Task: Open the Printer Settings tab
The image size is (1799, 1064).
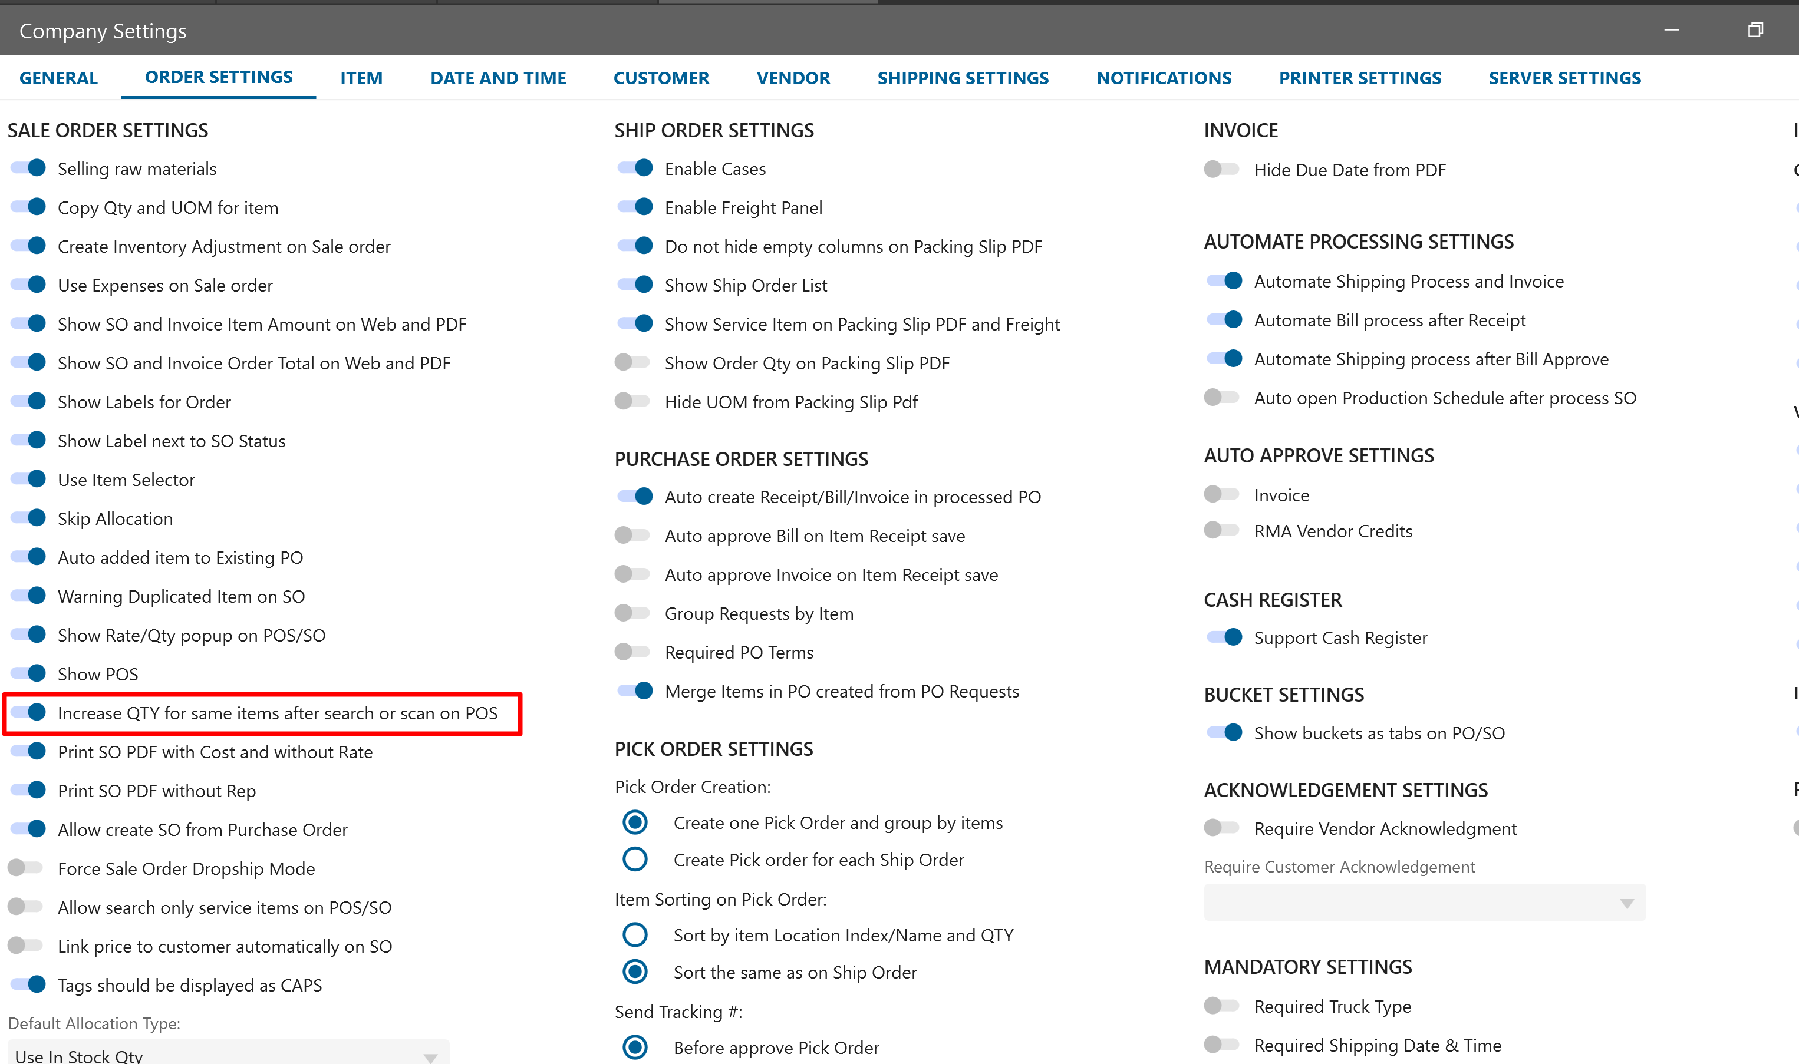Action: (x=1359, y=77)
